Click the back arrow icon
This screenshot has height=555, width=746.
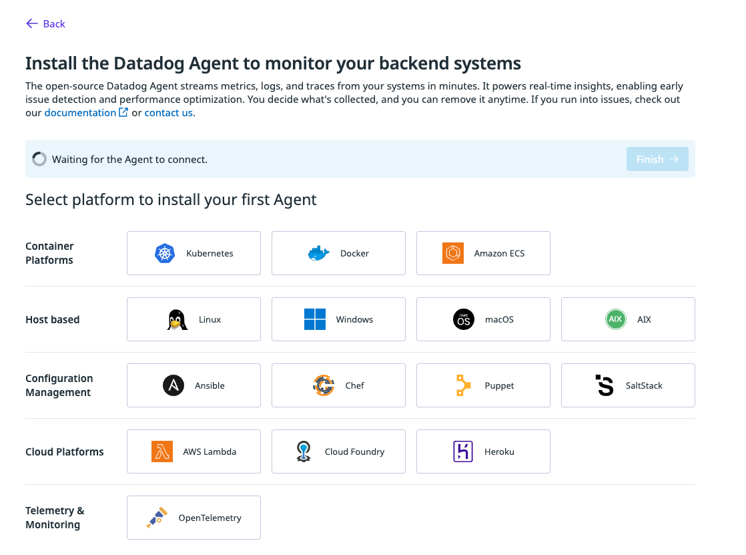(x=32, y=23)
